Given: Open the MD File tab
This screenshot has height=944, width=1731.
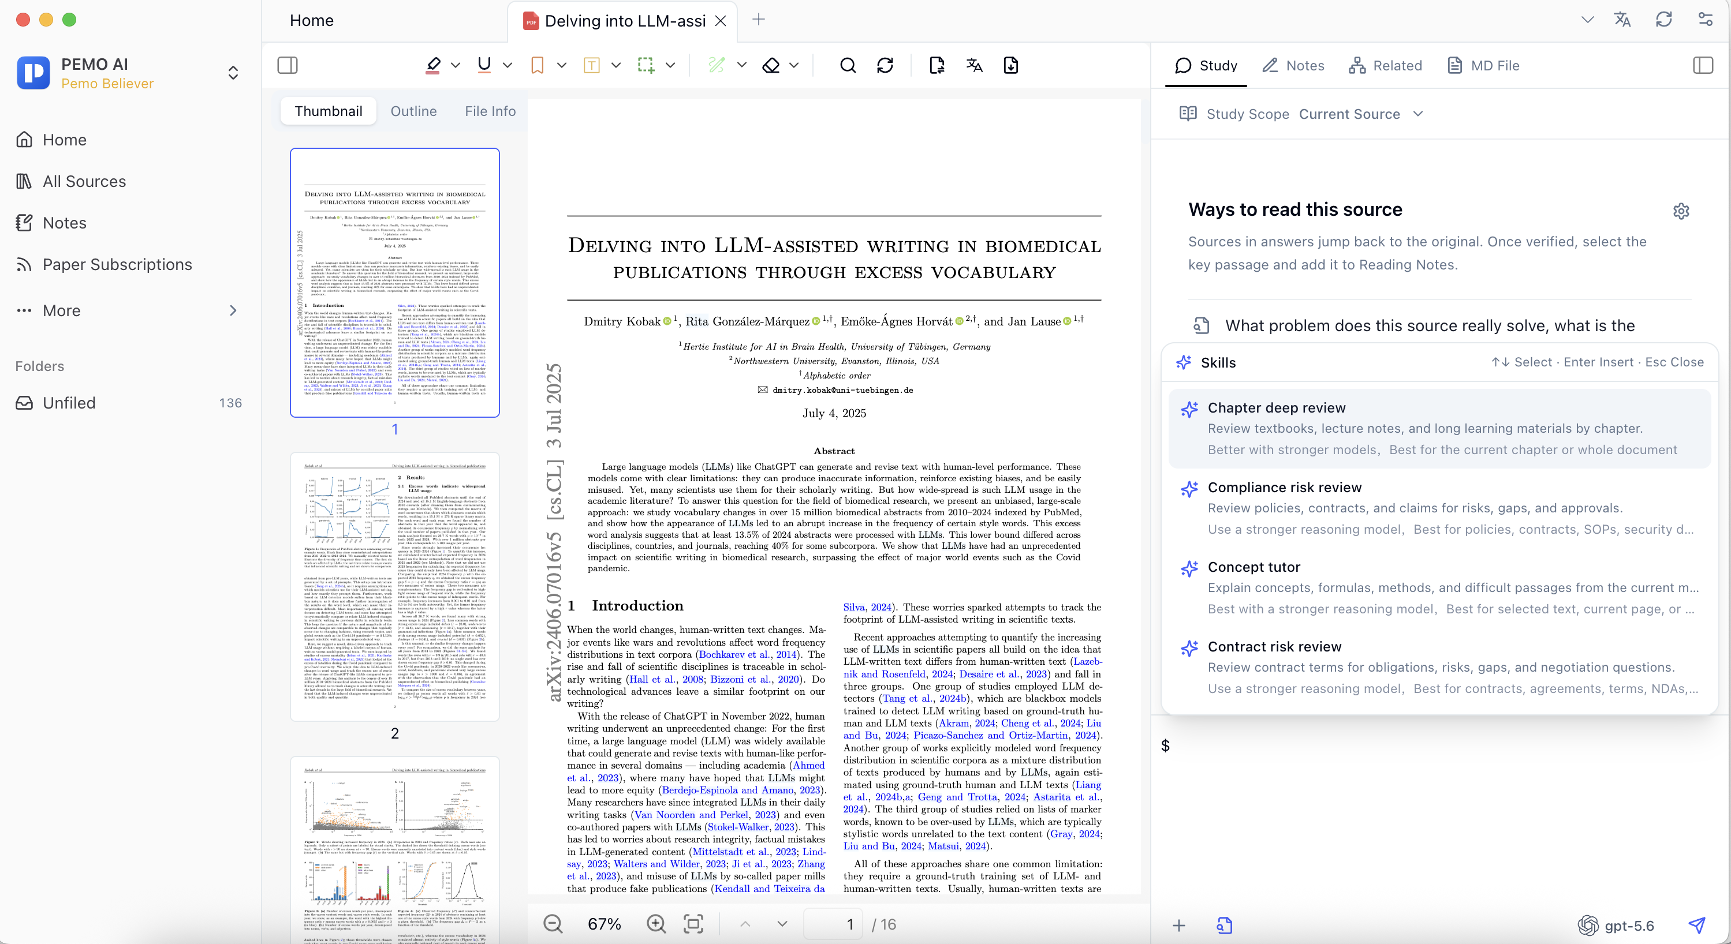Looking at the screenshot, I should (1483, 65).
